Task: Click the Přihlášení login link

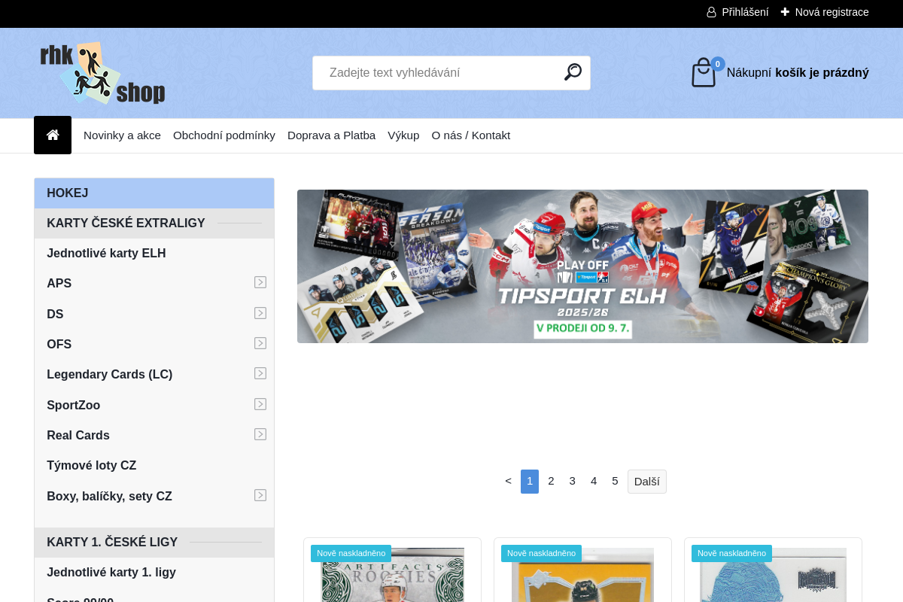Action: coord(745,12)
